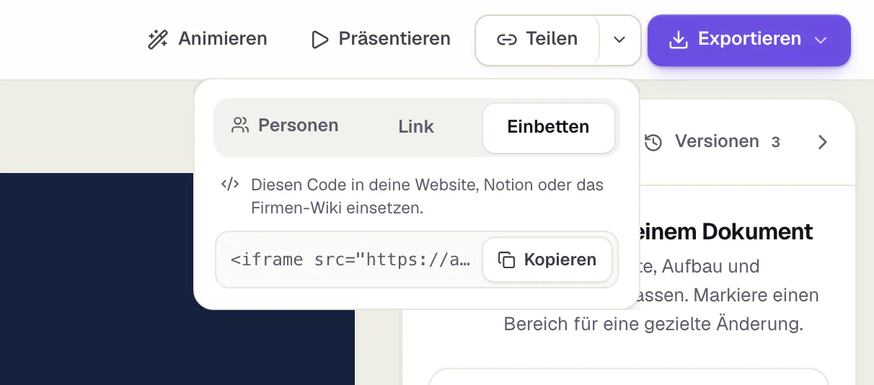The width and height of the screenshot is (874, 385).
Task: Click the chain link icon in Teilen
Action: click(x=507, y=40)
